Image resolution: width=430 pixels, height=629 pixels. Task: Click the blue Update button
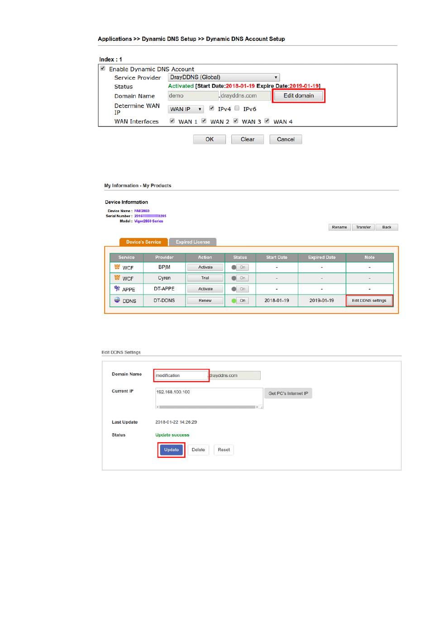click(x=171, y=450)
